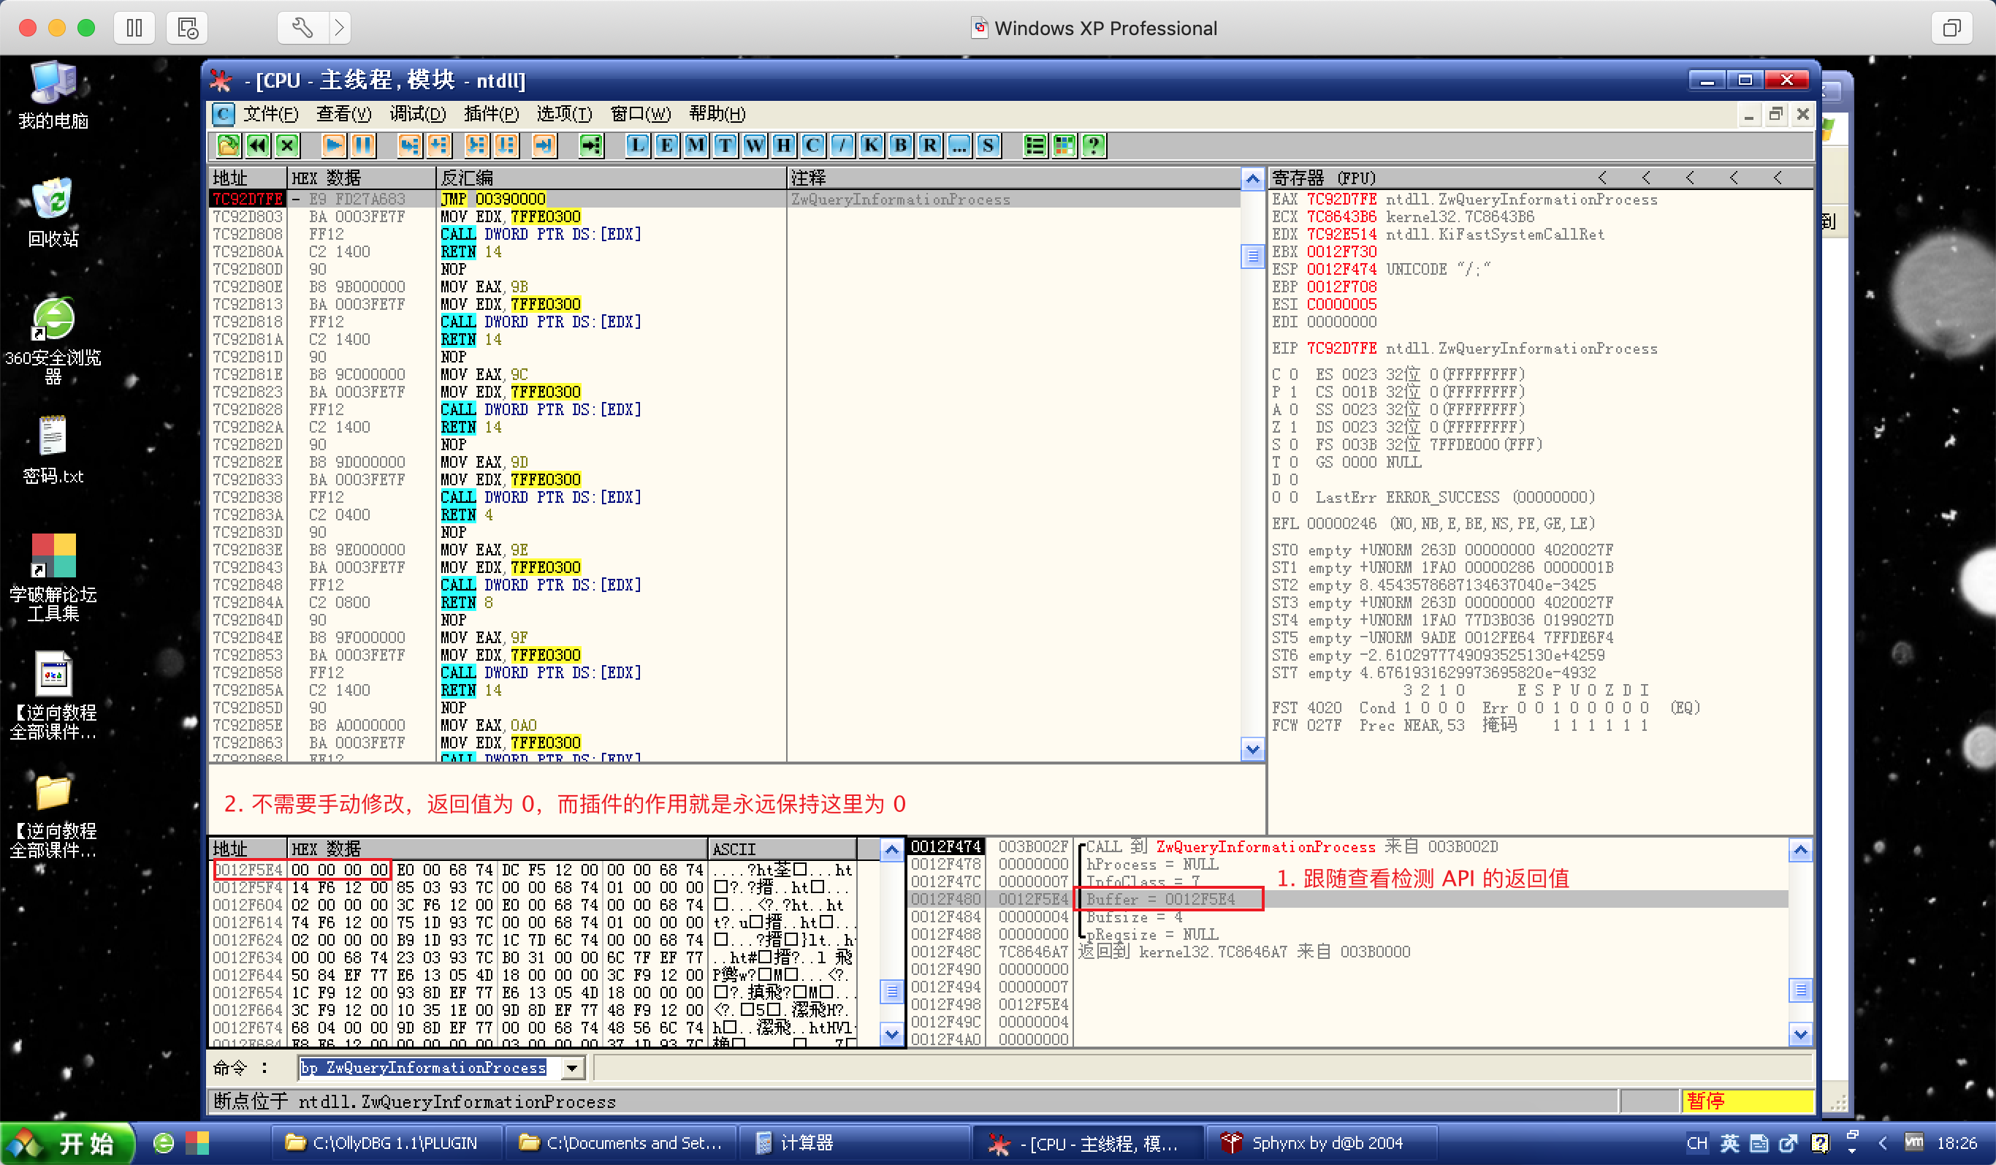Open the Breakpoints B window button
This screenshot has width=1996, height=1165.
(x=900, y=145)
